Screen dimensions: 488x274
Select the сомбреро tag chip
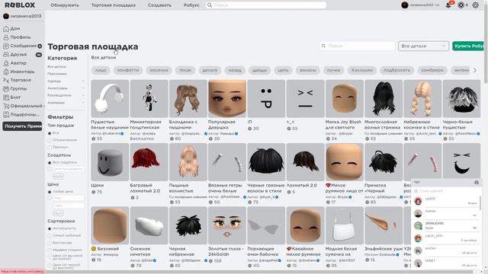tap(432, 70)
